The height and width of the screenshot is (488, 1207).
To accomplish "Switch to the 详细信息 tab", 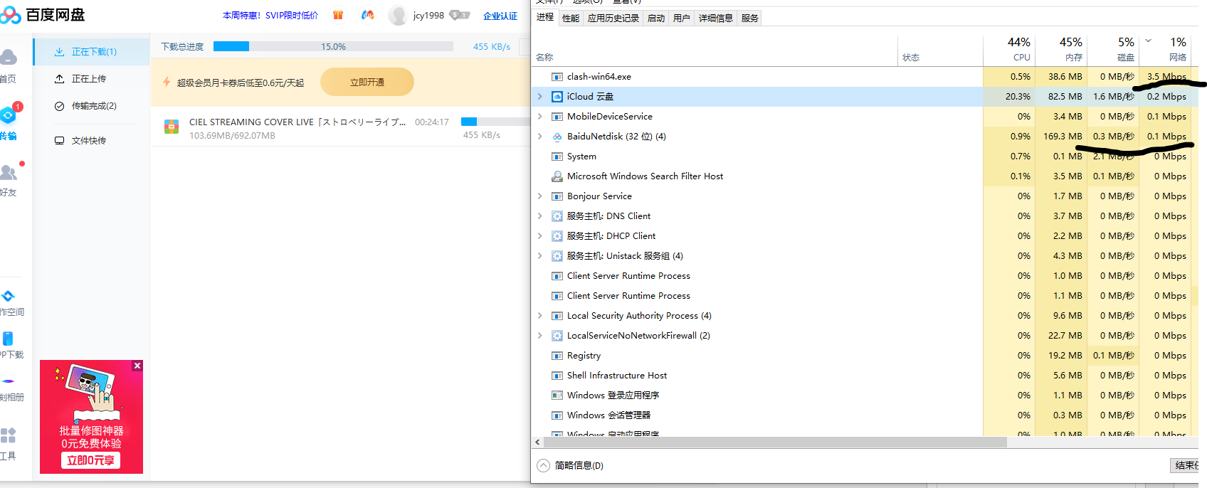I will [716, 18].
